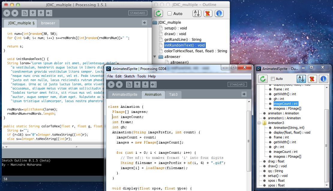Image resolution: width=333 pixels, height=191 pixels.
Task: Switch to JDIC_multiple tab
Action: (x=21, y=23)
